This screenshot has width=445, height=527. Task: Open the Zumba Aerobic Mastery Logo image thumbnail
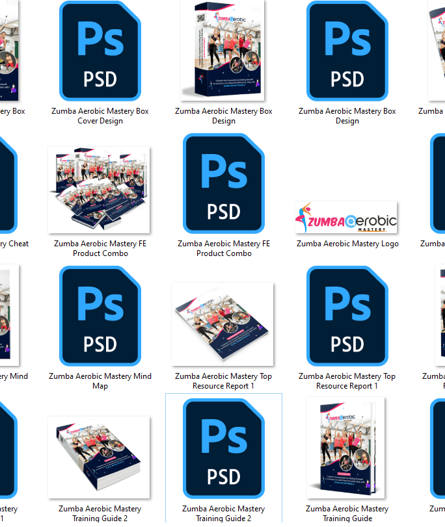(x=346, y=218)
